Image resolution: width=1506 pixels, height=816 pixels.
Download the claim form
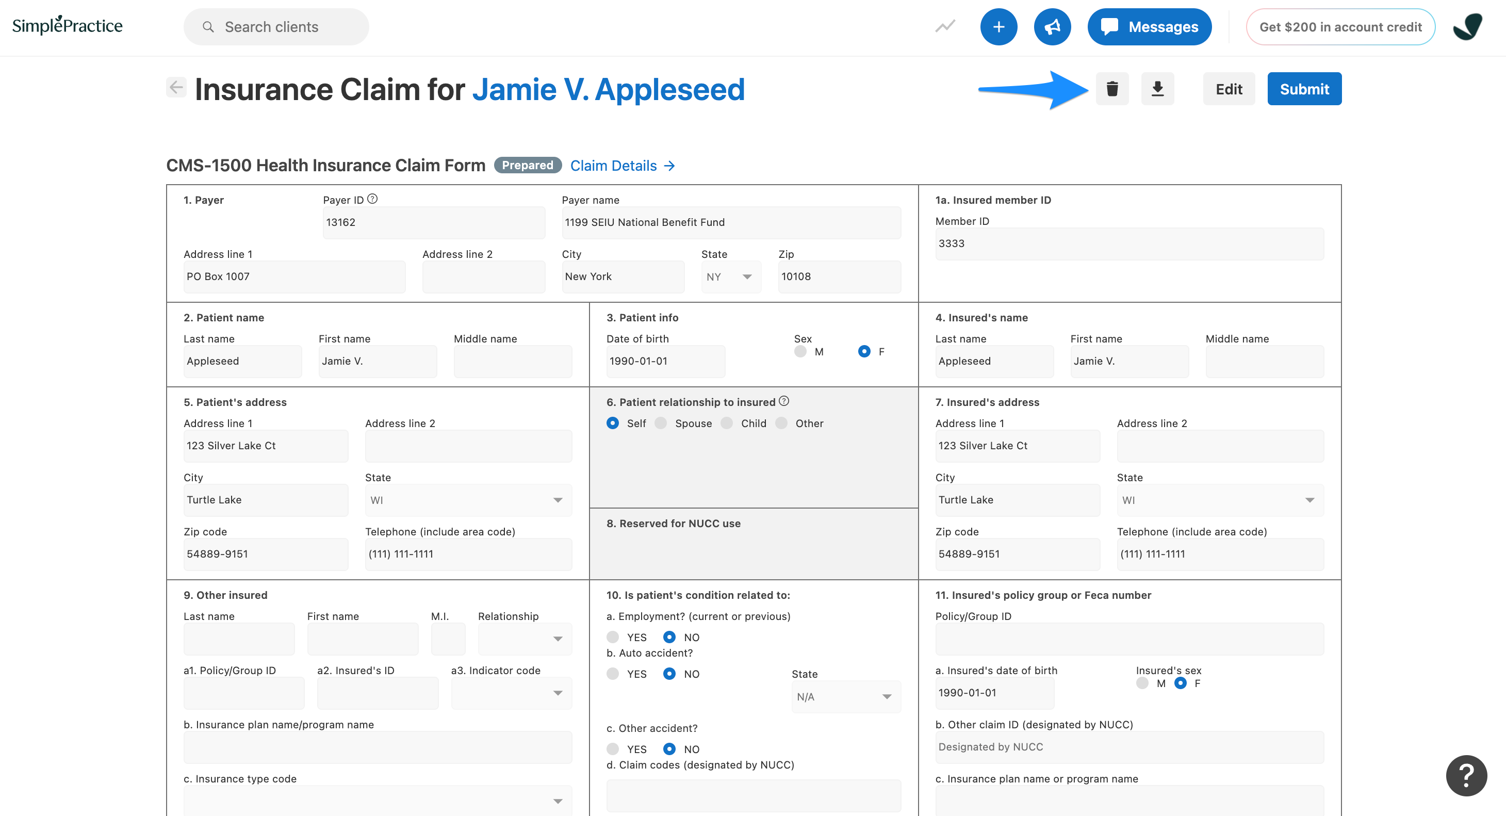coord(1157,89)
